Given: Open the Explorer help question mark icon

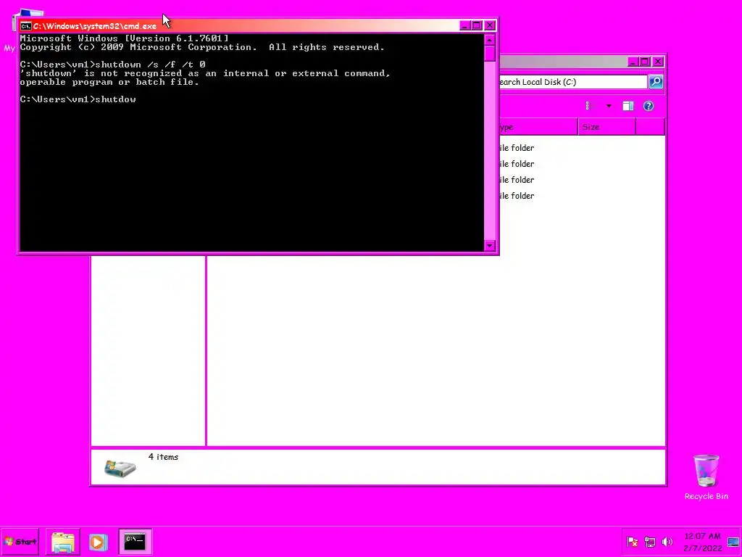Looking at the screenshot, I should [x=649, y=106].
